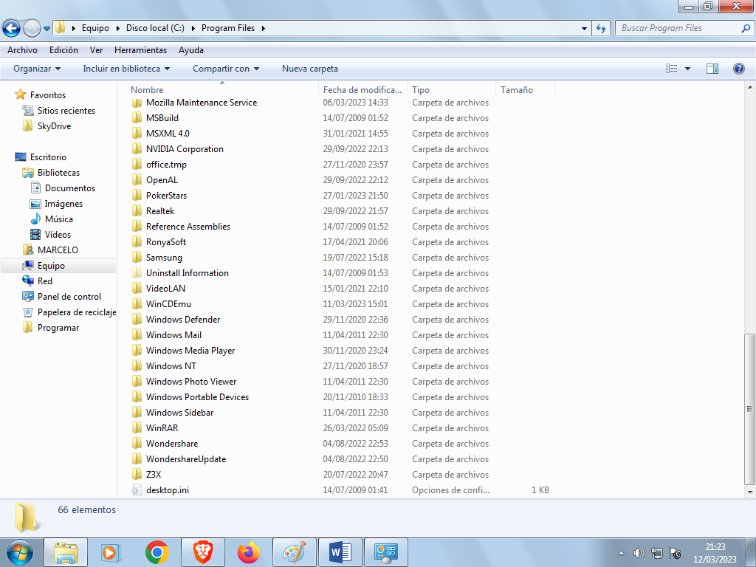The image size is (756, 567).
Task: Open the view options dropdown arrow
Action: (687, 69)
